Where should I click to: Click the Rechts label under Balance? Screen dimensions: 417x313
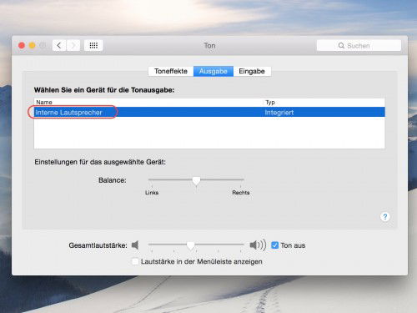click(x=241, y=193)
